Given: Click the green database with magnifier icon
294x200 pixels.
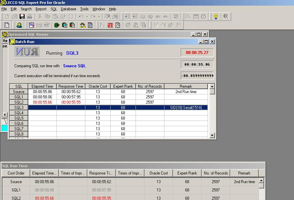Looking at the screenshot, I should click(x=64, y=25).
